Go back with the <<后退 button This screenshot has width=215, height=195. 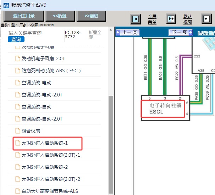pos(60,16)
